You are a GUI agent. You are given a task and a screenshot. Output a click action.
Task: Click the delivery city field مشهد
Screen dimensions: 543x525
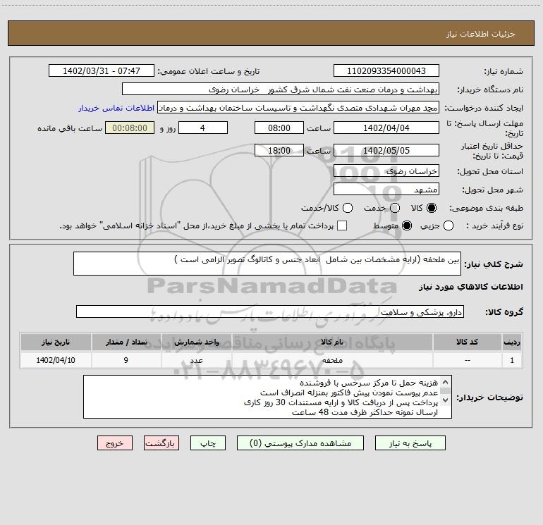(386, 190)
